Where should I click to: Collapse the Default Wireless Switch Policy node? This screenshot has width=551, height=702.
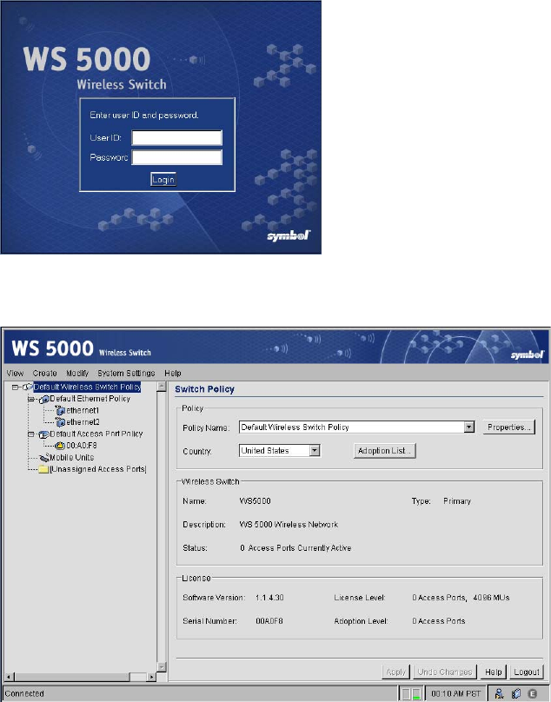coord(16,387)
